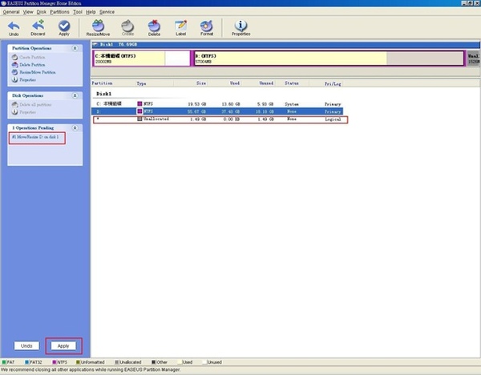Click the Partition column header
Viewport: 481px width, 375px height.
coord(102,83)
